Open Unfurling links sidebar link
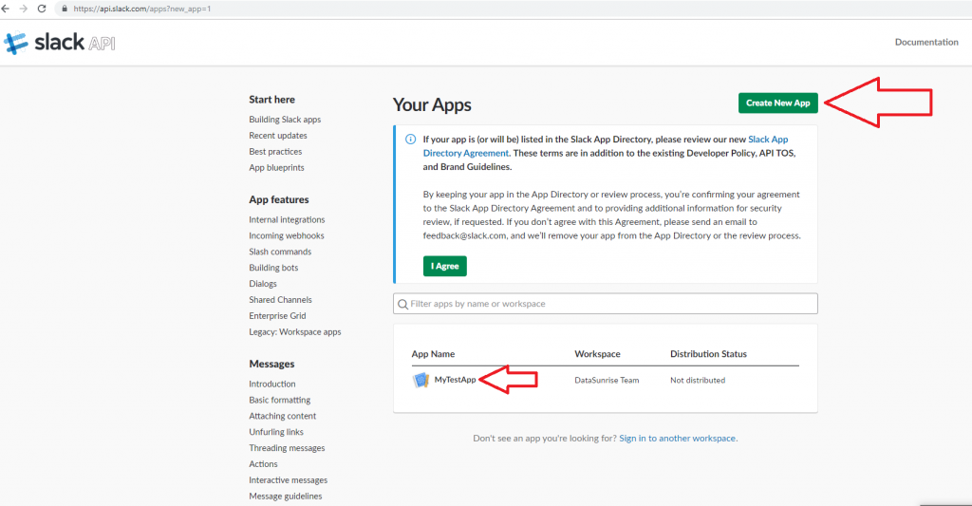 click(x=276, y=432)
